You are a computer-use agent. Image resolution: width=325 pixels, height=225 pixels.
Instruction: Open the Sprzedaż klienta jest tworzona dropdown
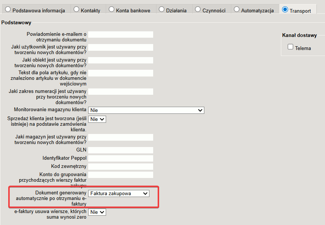point(97,119)
